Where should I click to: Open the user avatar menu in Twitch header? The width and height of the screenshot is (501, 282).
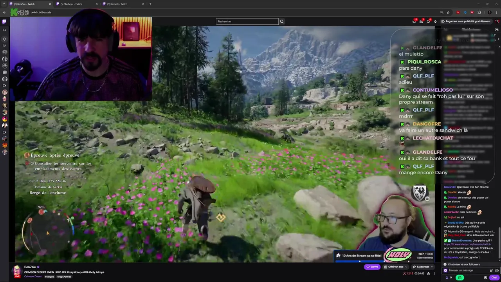pos(497,22)
